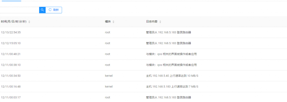Click root module in the 12/13/22:54:35 row
Screen dimensions: 287x102
point(108,32)
